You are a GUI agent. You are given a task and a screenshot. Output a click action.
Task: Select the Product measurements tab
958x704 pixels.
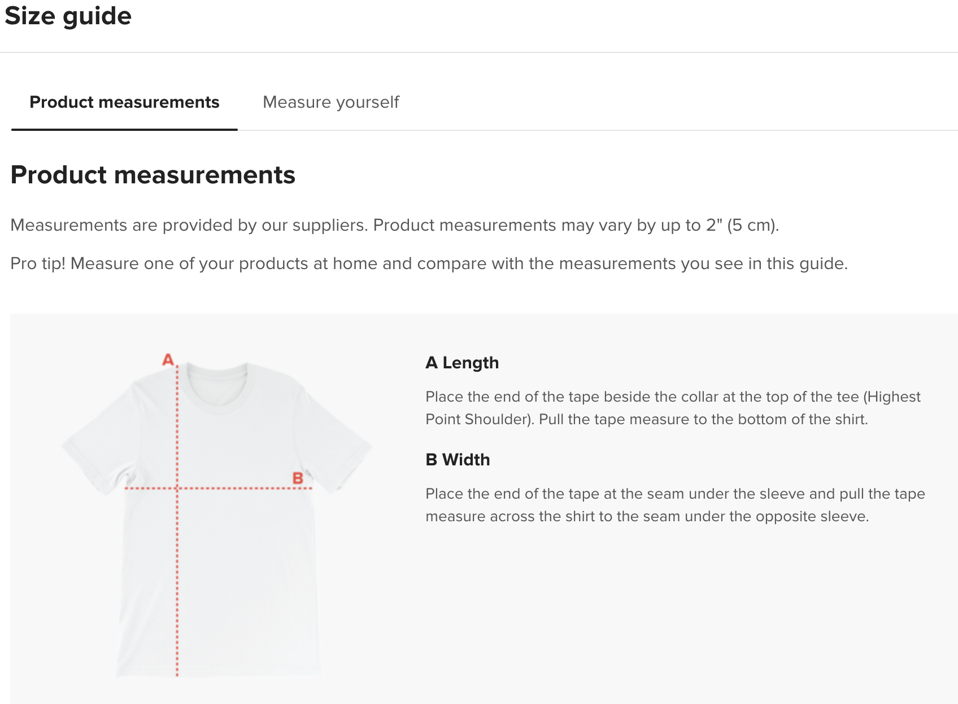coord(124,102)
